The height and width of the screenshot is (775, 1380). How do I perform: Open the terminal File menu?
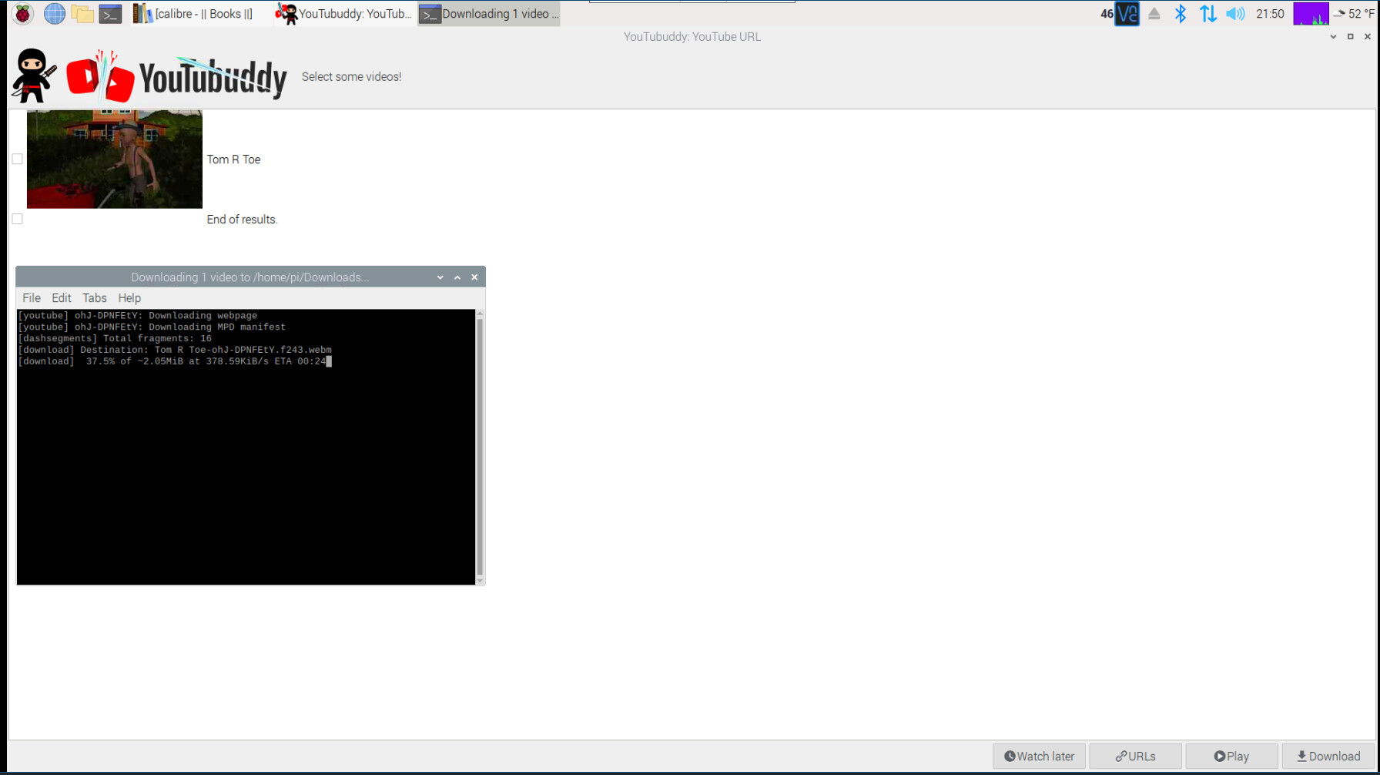pos(32,298)
